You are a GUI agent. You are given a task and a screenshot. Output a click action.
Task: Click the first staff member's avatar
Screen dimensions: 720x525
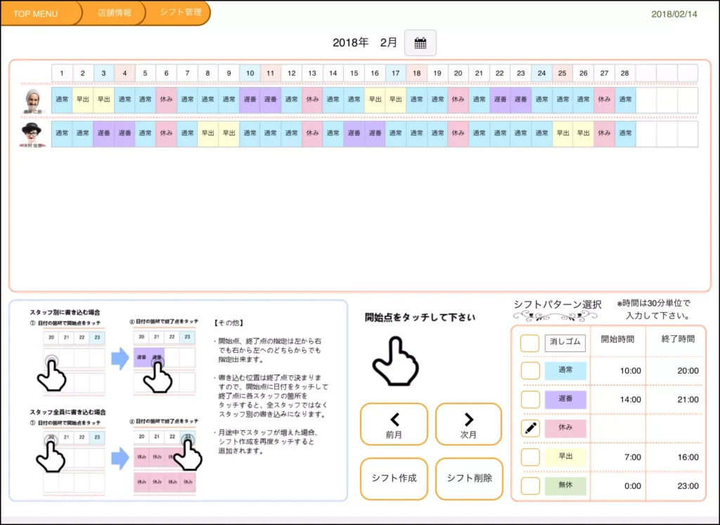(x=33, y=99)
